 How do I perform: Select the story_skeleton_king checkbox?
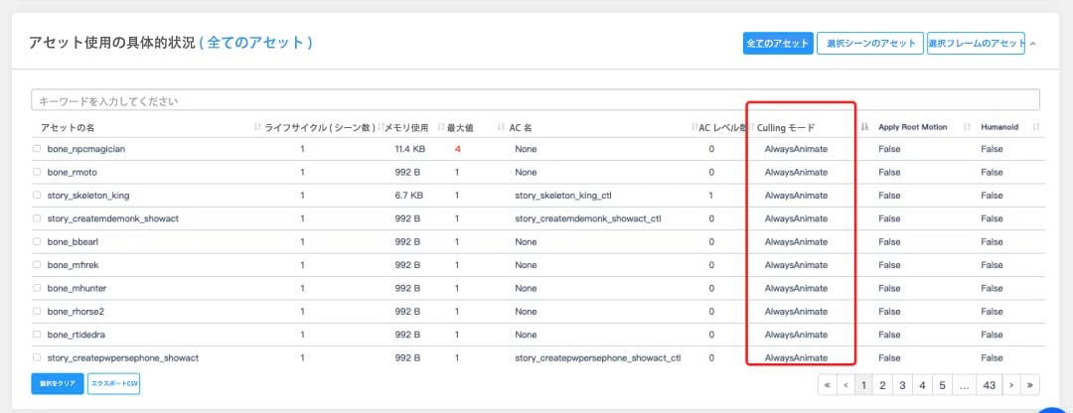[37, 196]
